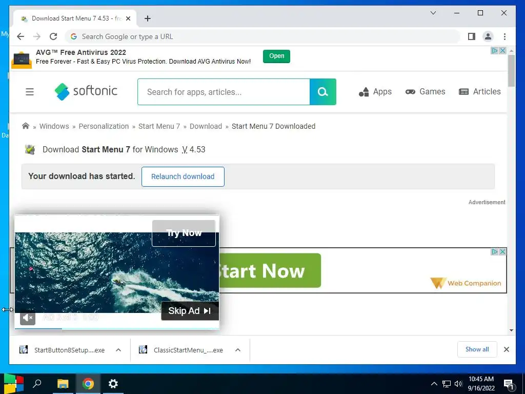Open the Windows breadcrumb link
Screen dimensions: 525x394
[x=54, y=126]
